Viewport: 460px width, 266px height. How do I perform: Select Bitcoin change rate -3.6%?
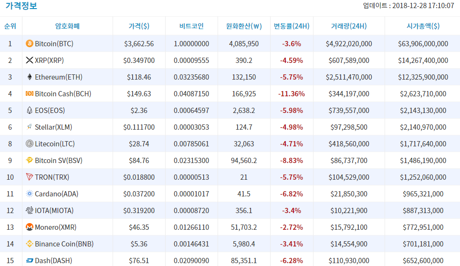(292, 44)
